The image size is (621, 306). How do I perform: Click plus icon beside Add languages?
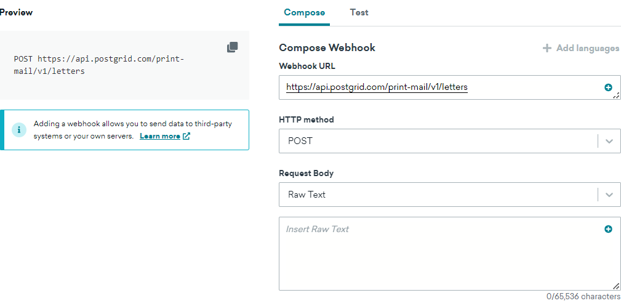tap(547, 48)
